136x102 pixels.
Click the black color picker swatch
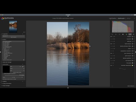6,69
